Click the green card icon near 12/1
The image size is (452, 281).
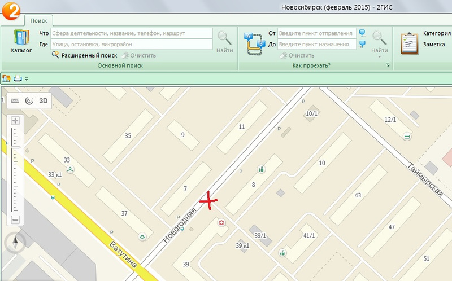407,137
